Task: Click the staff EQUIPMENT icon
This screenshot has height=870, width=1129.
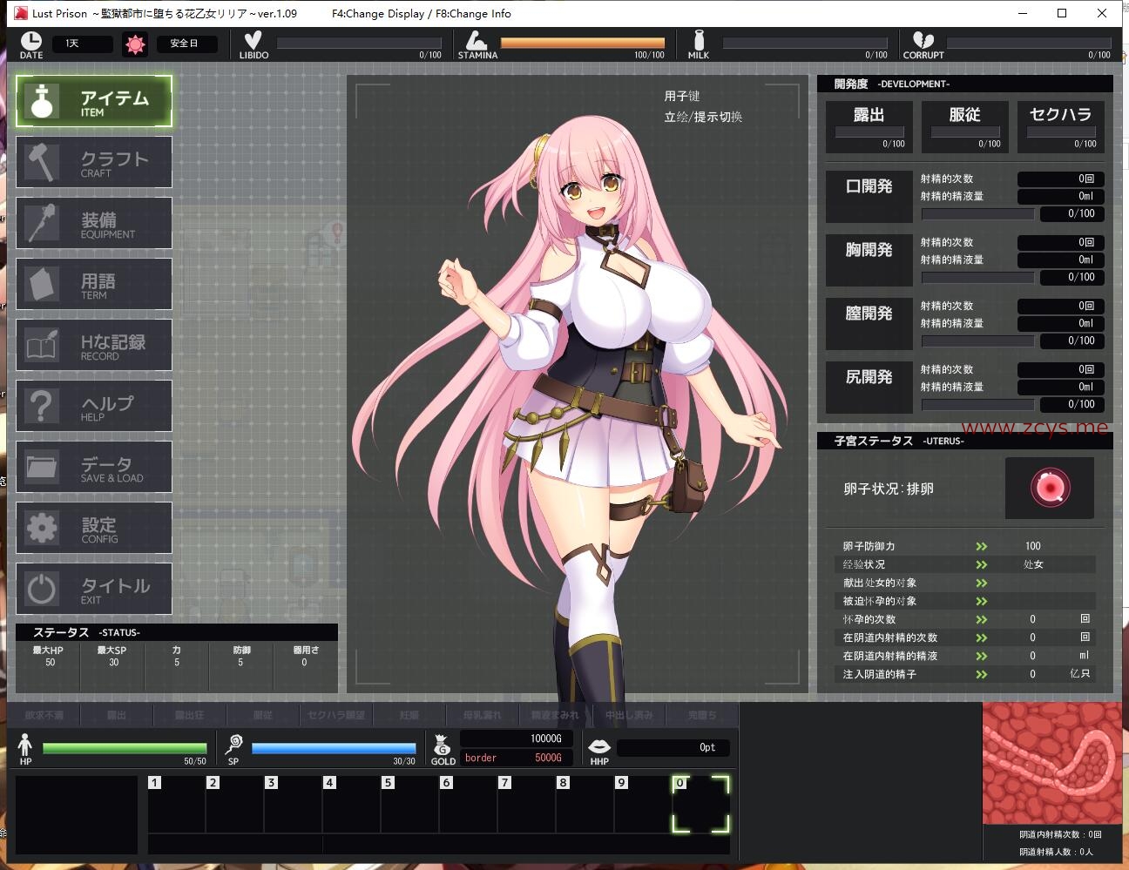Action: (x=42, y=223)
